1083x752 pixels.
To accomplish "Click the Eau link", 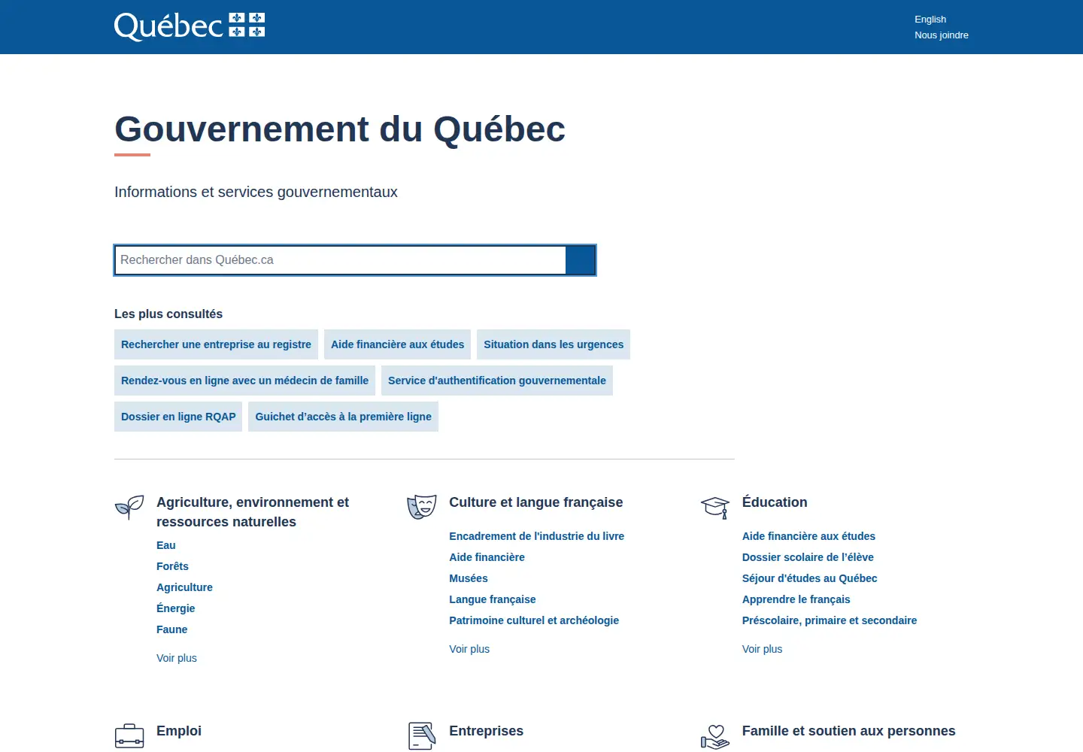I will pyautogui.click(x=166, y=545).
